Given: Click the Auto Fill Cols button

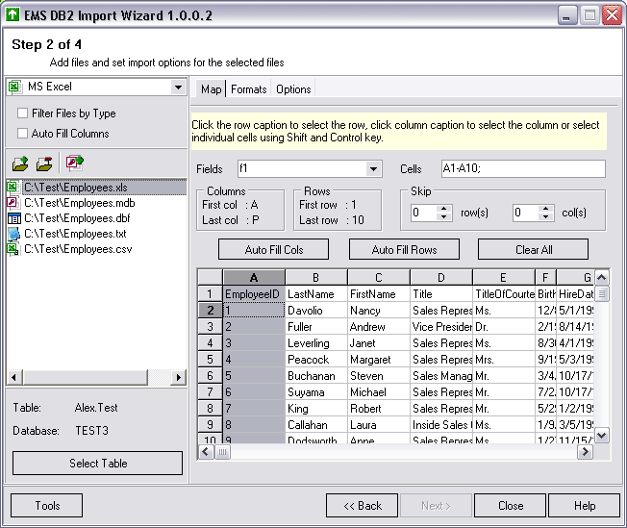Looking at the screenshot, I should point(273,250).
